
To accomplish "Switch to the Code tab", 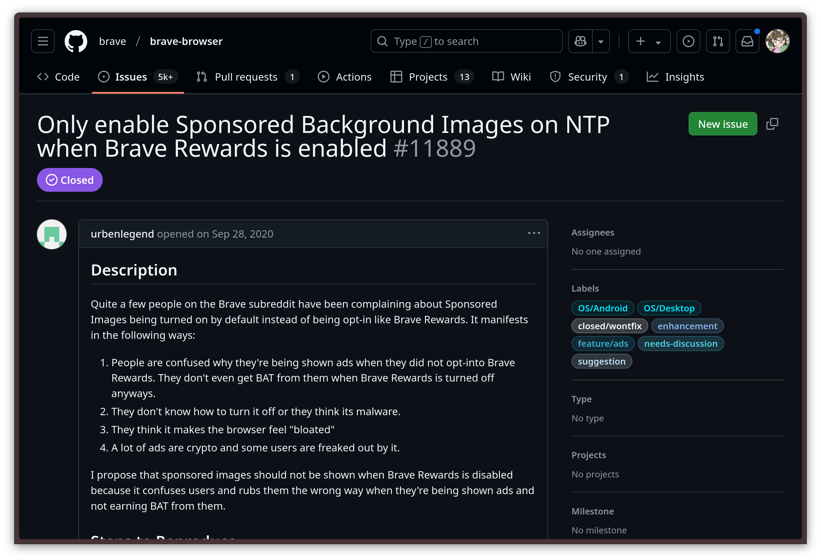I will 59,77.
